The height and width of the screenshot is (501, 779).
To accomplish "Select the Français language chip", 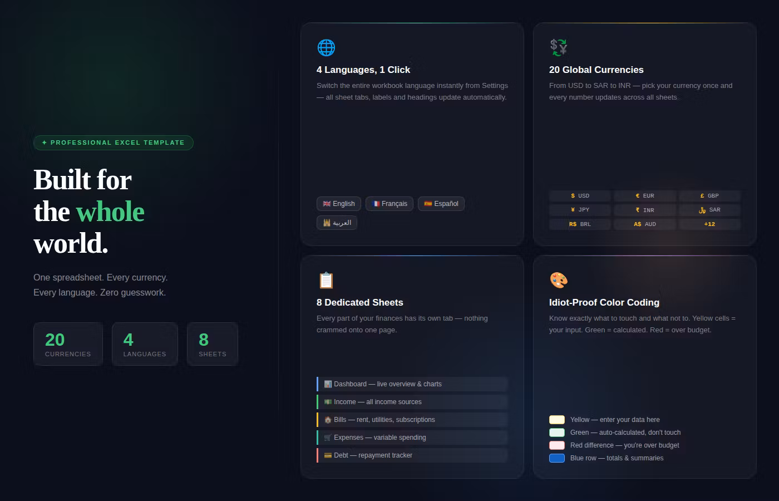I will tap(389, 204).
